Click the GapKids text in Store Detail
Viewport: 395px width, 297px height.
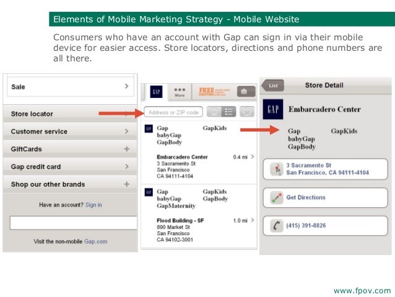coord(344,131)
